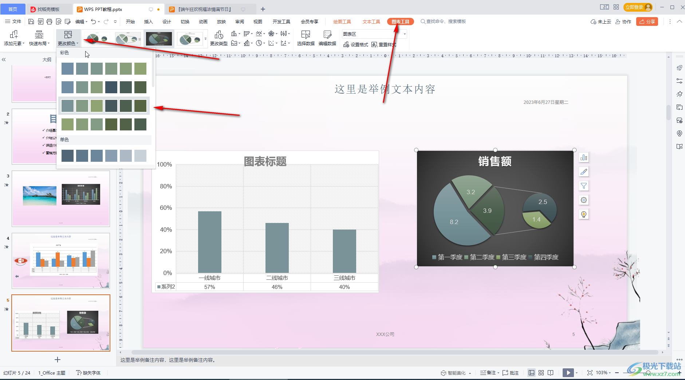Switch to Slide Sorter view
Screen dimensions: 685x380
tap(541, 373)
